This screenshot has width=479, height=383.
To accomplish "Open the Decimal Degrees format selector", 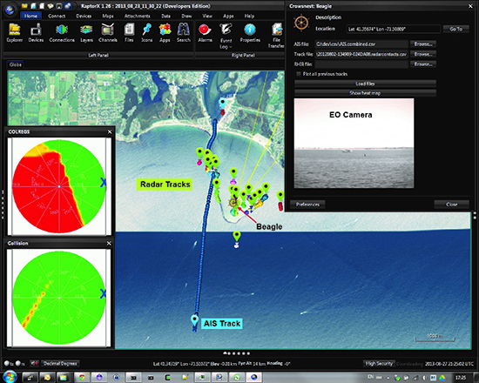I will click(x=60, y=364).
